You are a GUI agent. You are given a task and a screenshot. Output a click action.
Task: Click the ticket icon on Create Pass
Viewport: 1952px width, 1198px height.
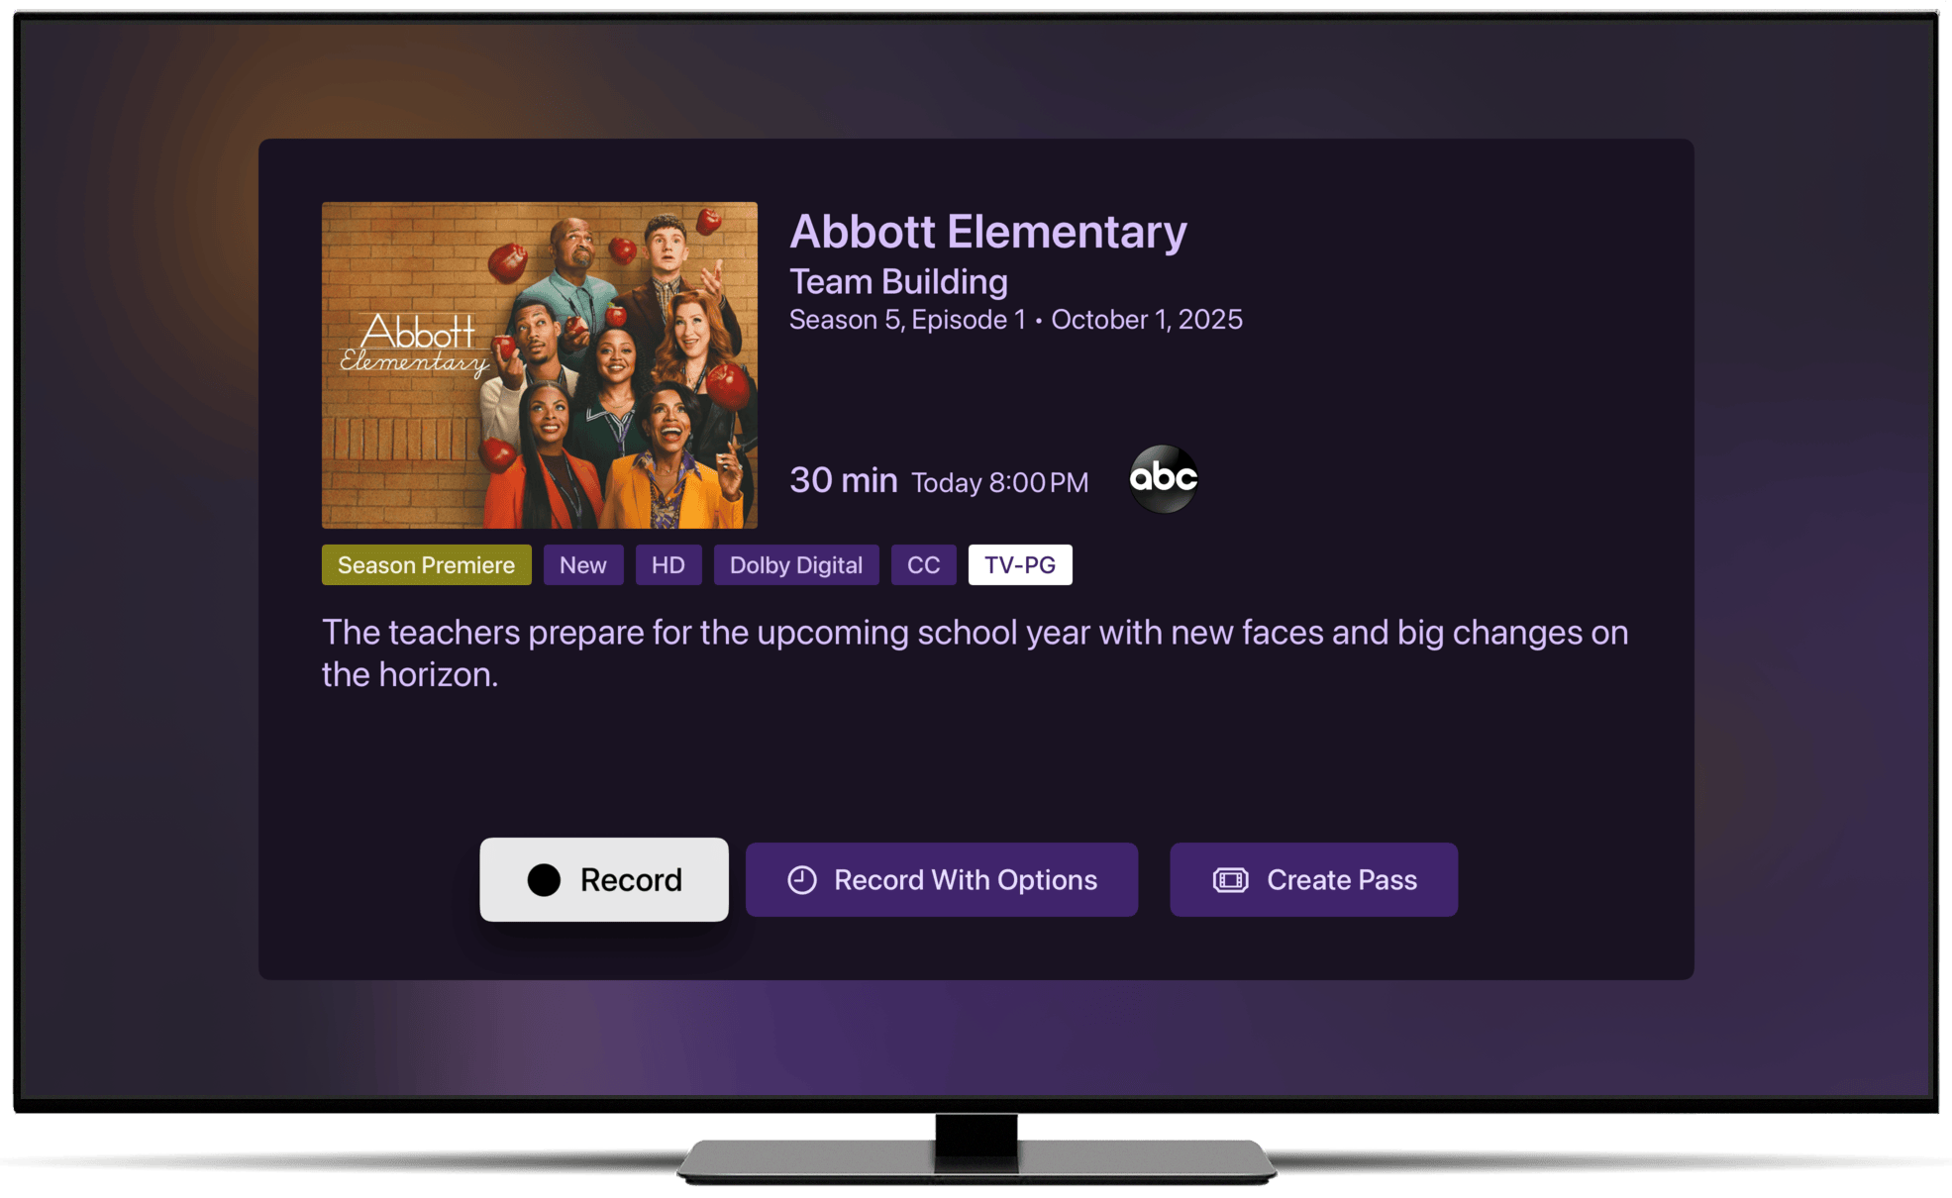[x=1231, y=879]
